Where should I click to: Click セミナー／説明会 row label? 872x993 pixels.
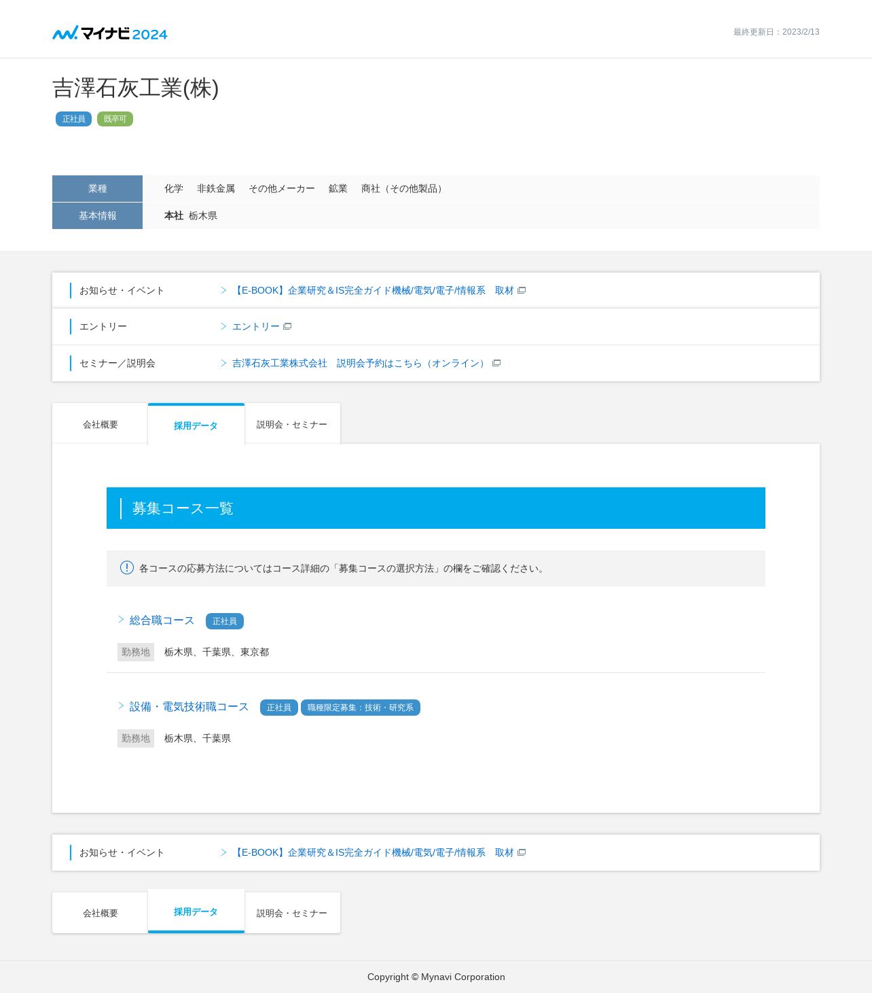point(117,363)
